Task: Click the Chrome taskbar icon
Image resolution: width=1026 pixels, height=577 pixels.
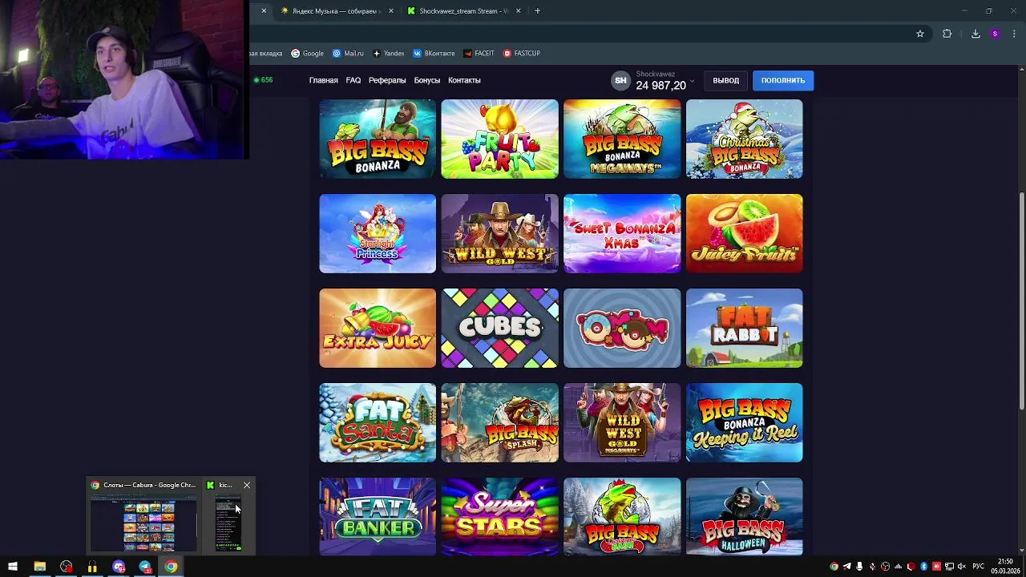Action: click(171, 567)
